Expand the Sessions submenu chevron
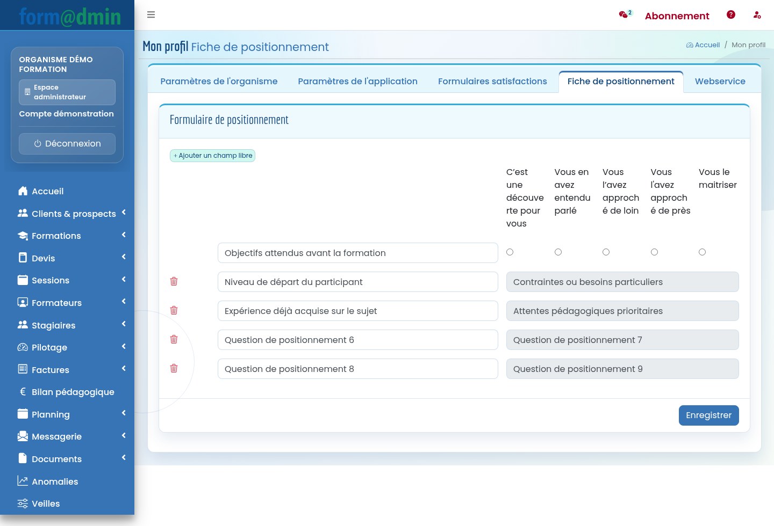 pos(124,280)
